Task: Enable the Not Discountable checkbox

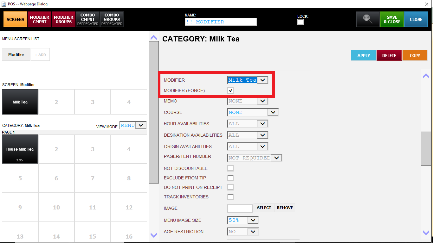Action: click(x=230, y=168)
